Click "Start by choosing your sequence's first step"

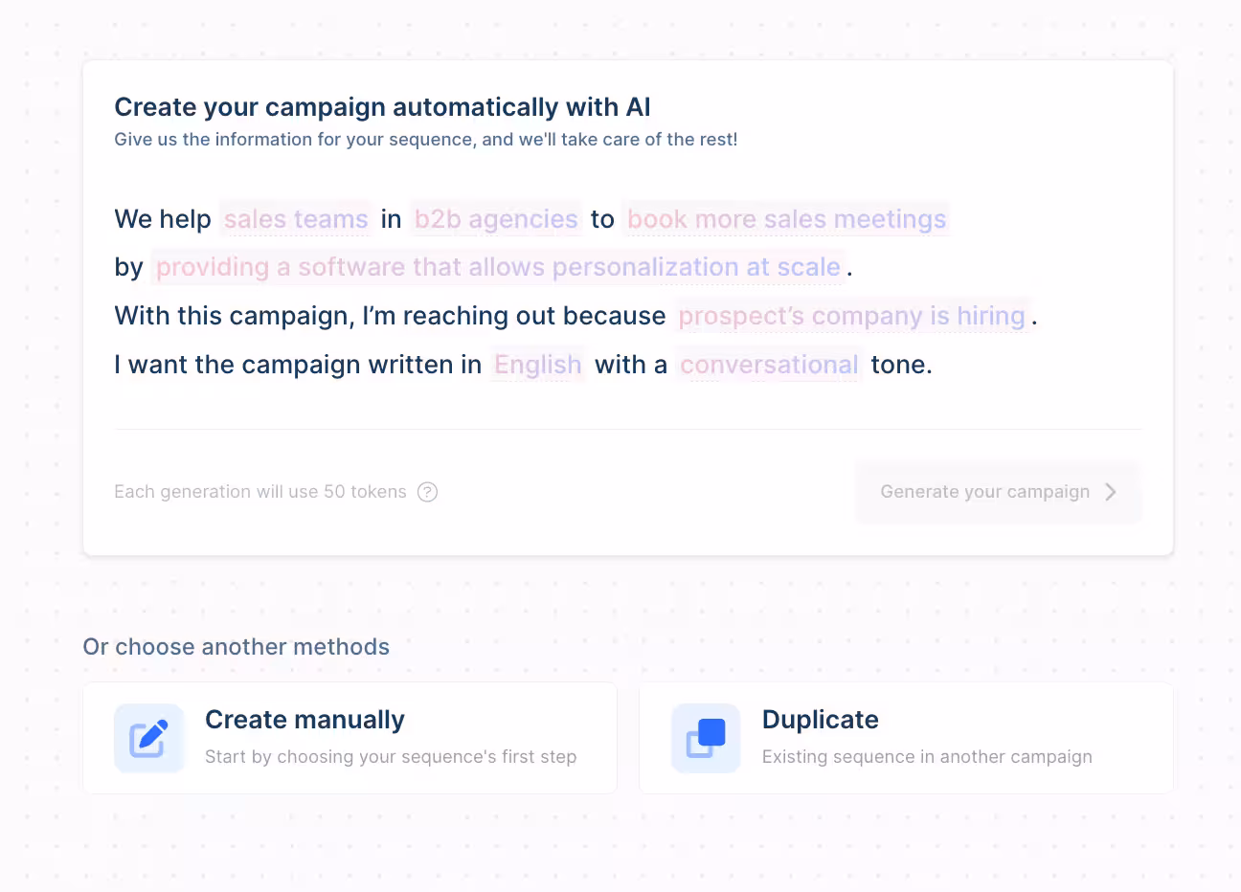tap(391, 757)
